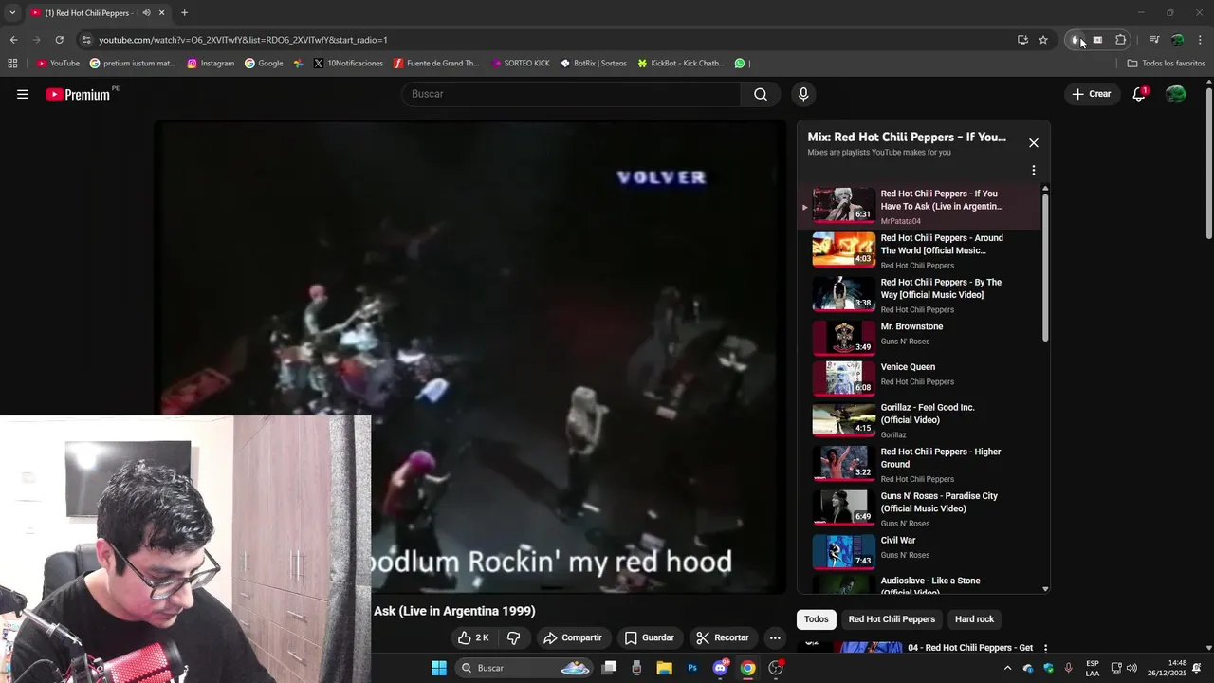Click the Recortar clip button
Viewport: 1214px width, 683px height.
(722, 637)
